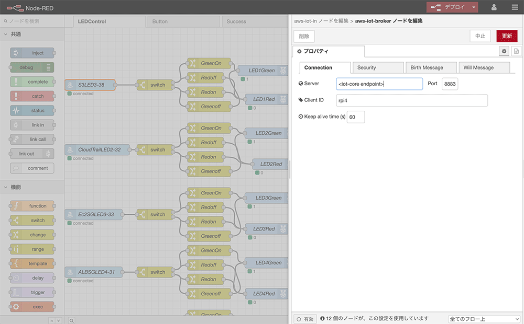Select the function palette node
This screenshot has height=324, width=524.
32,206
